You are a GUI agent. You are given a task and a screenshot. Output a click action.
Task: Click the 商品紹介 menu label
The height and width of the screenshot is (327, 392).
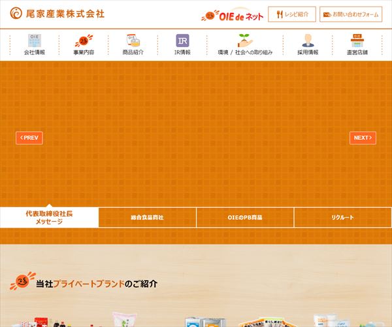click(x=133, y=52)
